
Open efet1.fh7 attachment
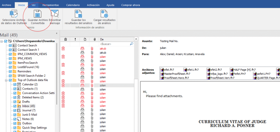[191, 70]
